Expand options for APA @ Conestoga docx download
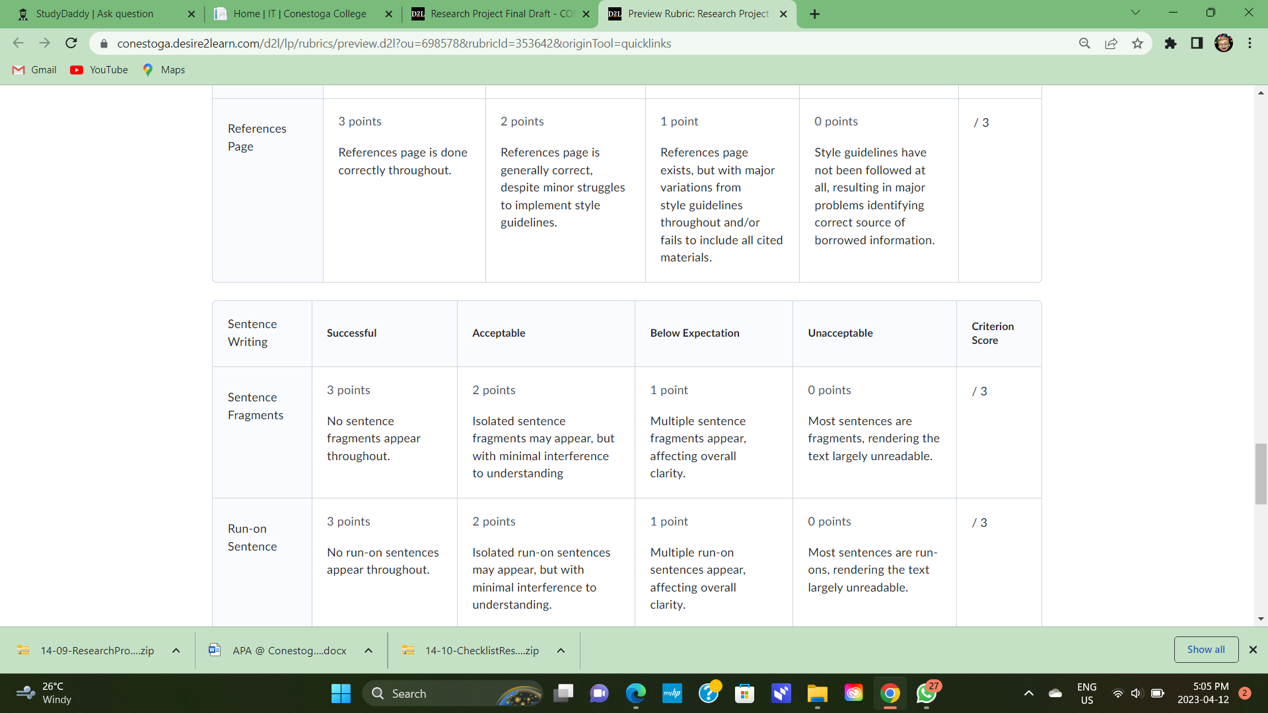Screen dimensions: 1268x713 pyautogui.click(x=369, y=650)
